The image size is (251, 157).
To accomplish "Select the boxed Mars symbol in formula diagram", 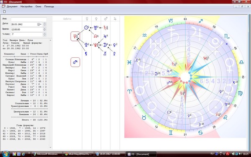I will 75,62.
